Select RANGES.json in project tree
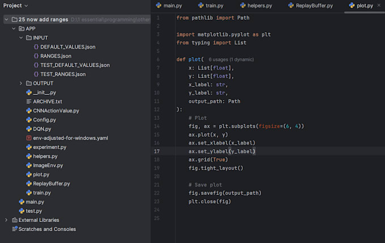Screen dimensions: 385x243 point(55,56)
